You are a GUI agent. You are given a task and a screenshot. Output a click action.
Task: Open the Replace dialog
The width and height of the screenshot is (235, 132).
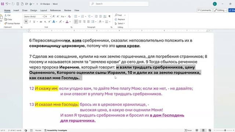point(120,19)
